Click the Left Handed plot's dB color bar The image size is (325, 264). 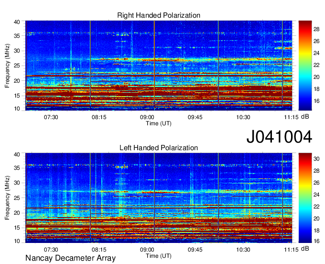(x=305, y=198)
